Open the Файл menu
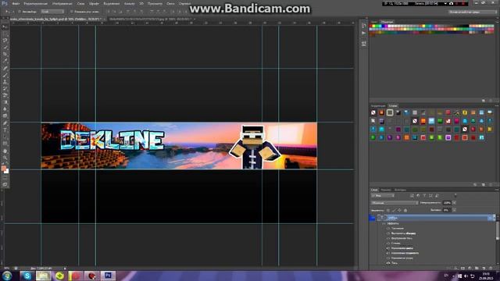Screen dimensions: 500x281 16,3
